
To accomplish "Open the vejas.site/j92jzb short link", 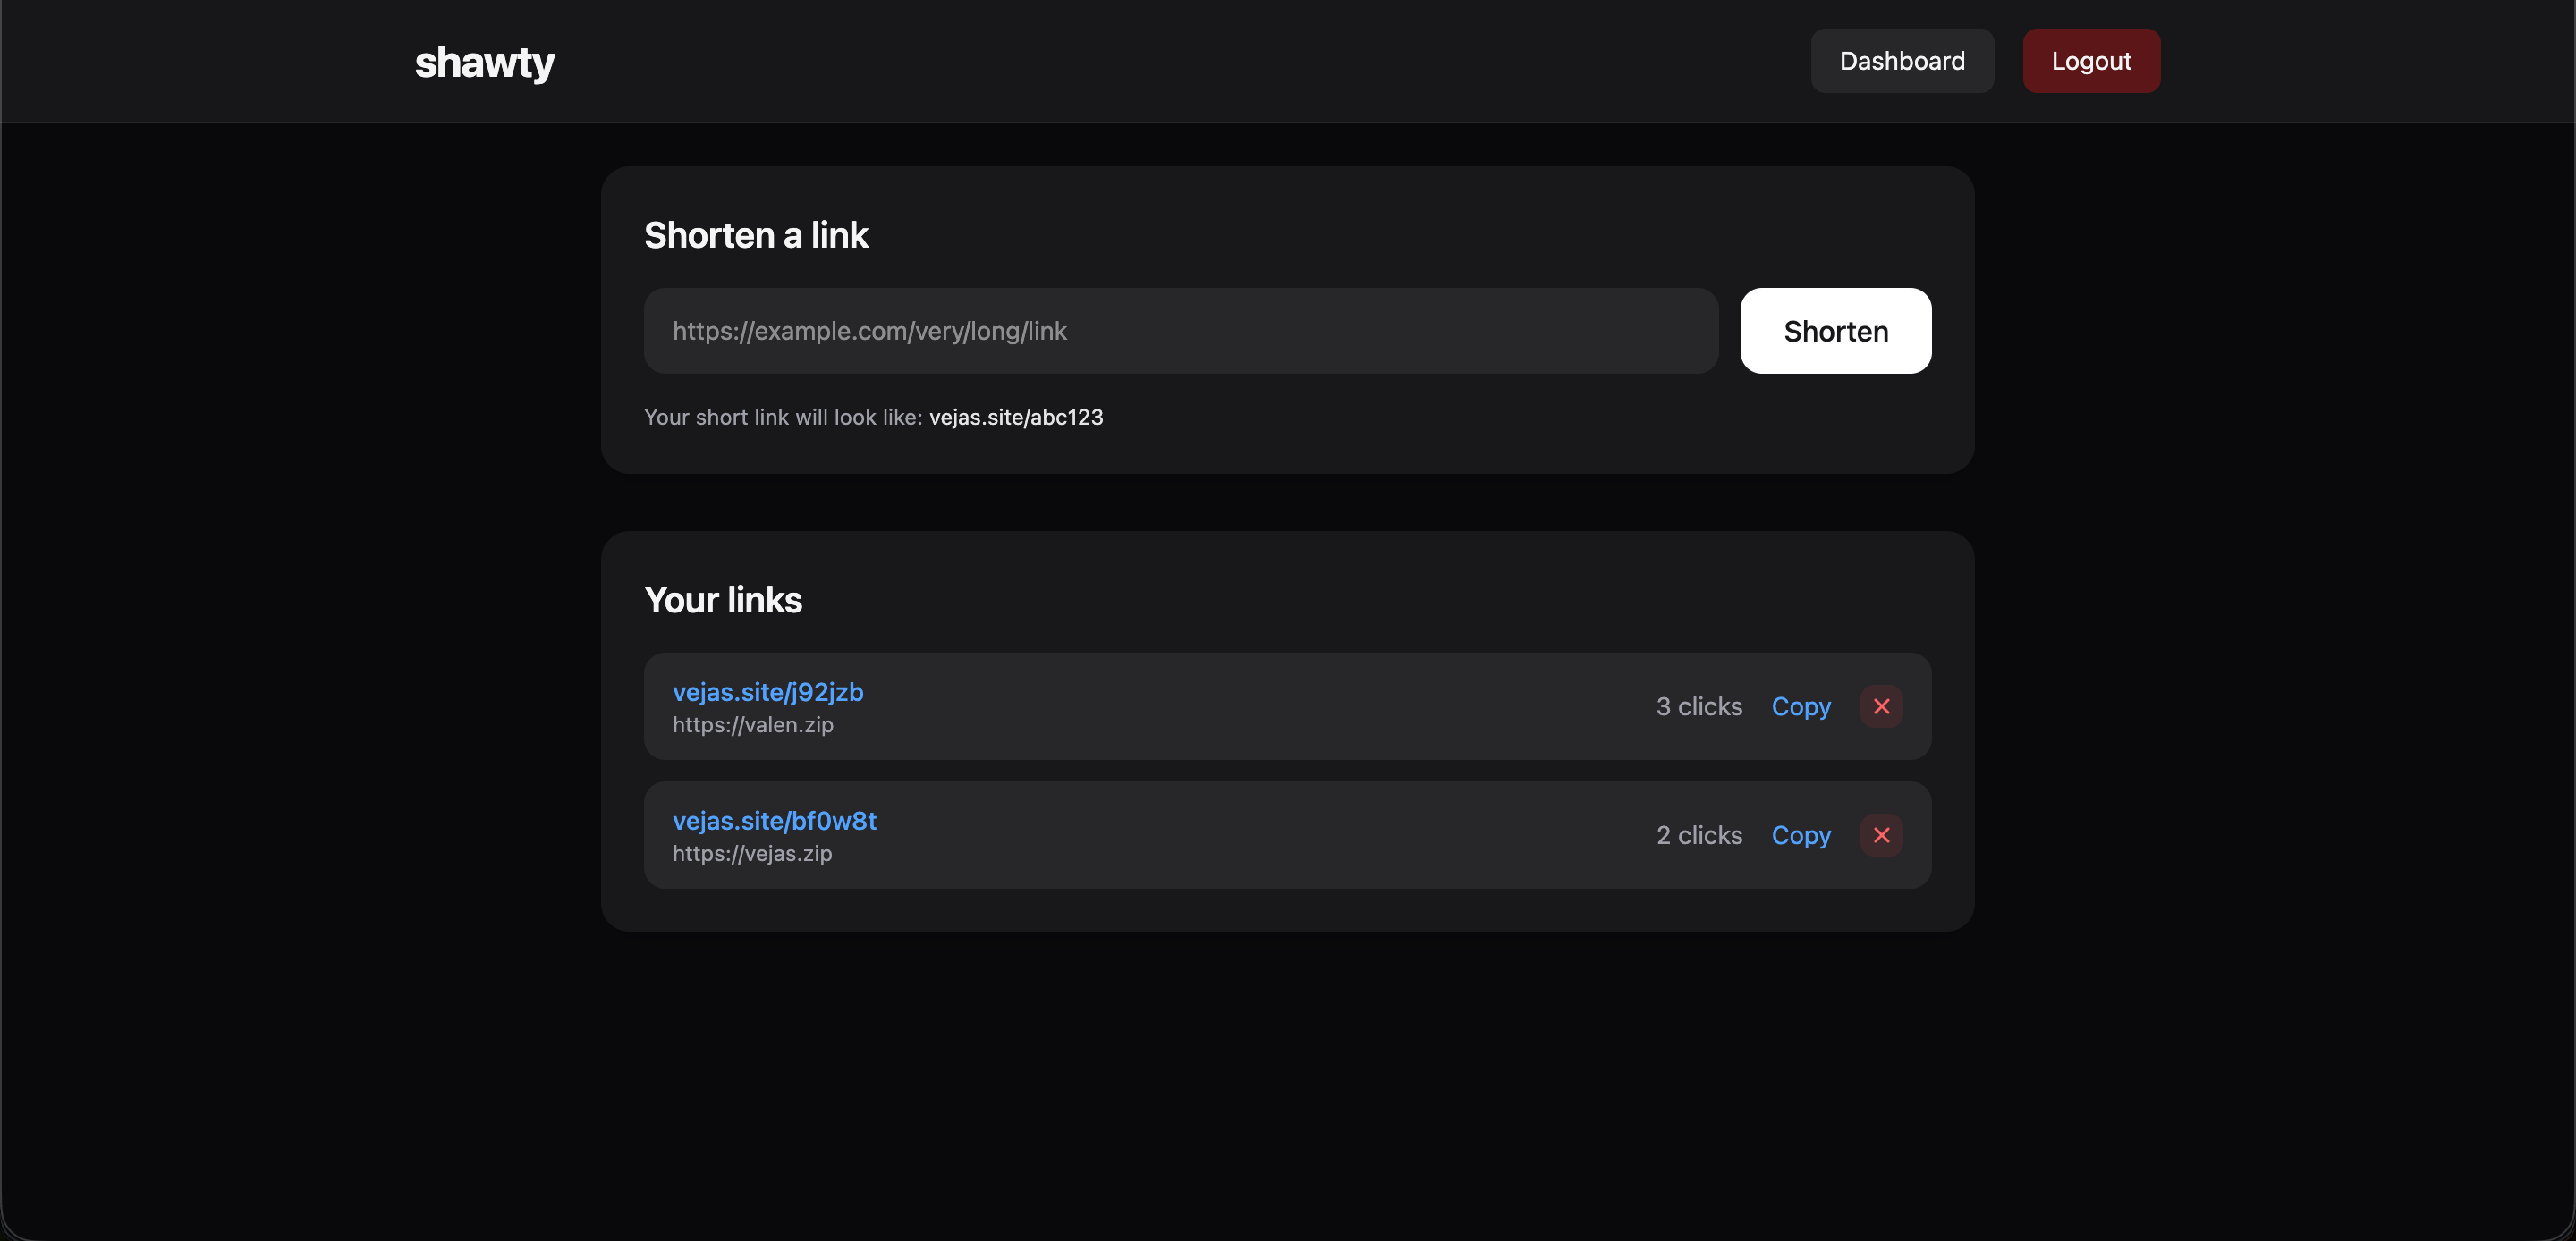I will [767, 692].
